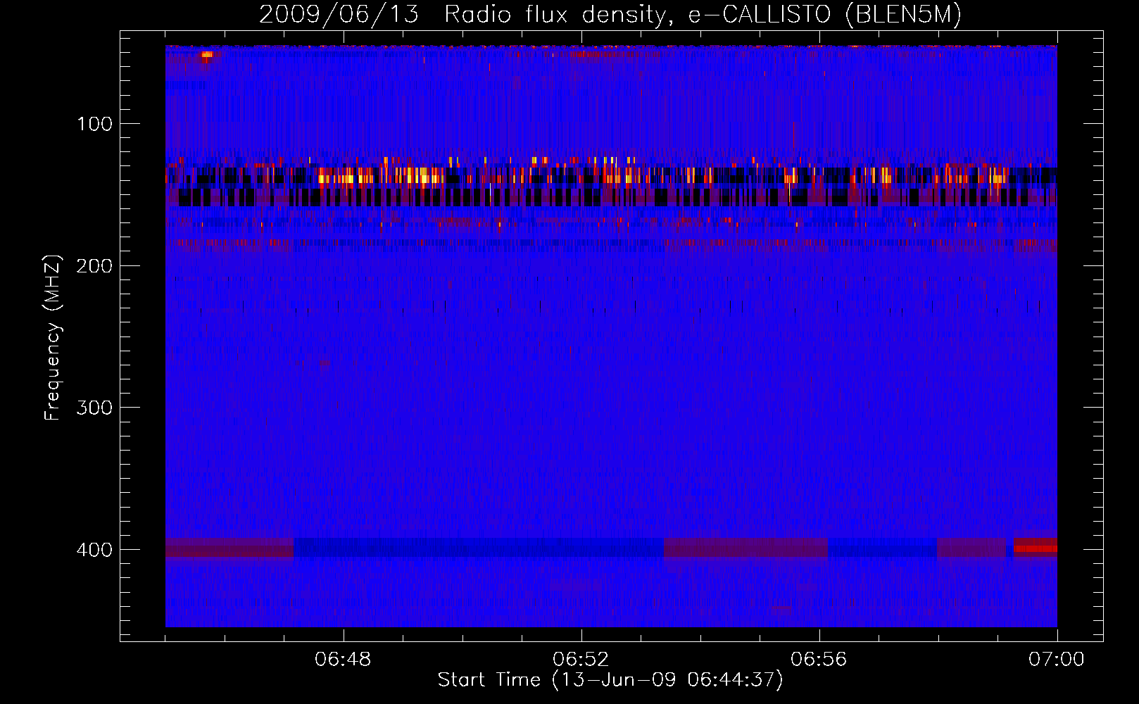Click the 'Frequency (MHZ)' axis title
The width and height of the screenshot is (1139, 704).
(54, 337)
